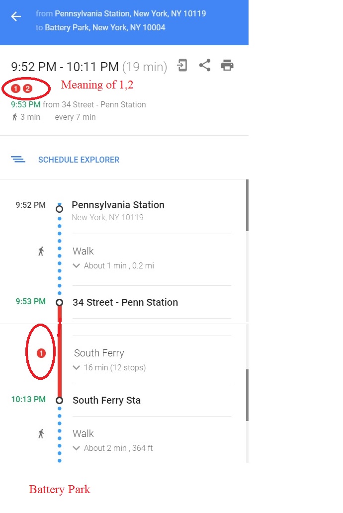Expand the '16 min (12 stops)' stop list
This screenshot has width=343, height=513.
coord(76,367)
